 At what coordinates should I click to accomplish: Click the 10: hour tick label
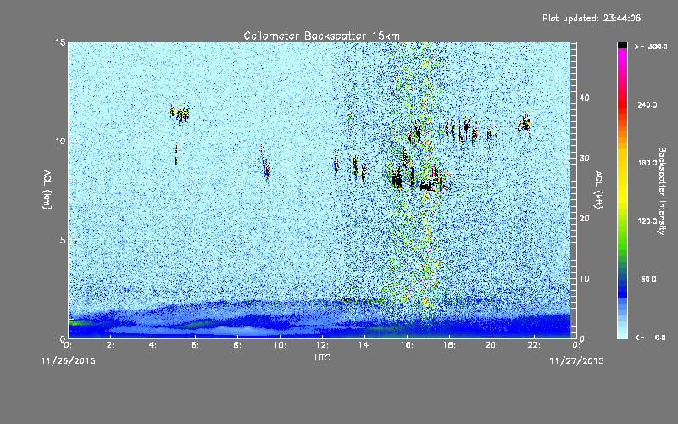coord(280,345)
